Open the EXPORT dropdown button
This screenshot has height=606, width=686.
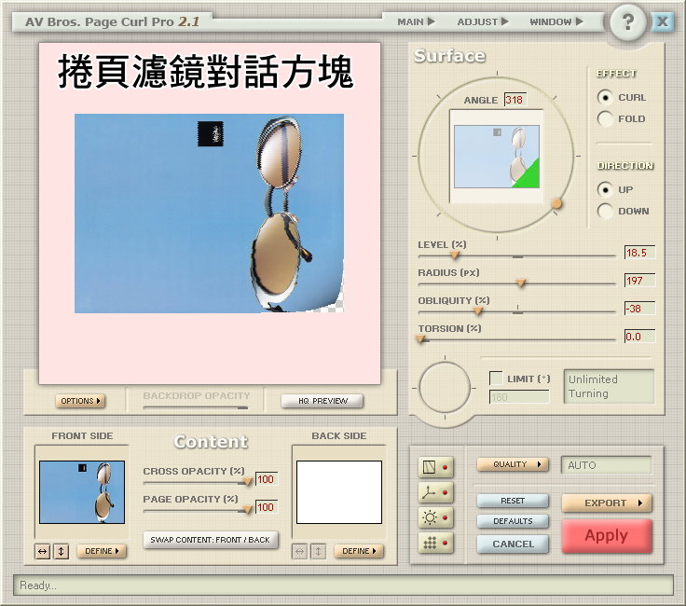point(607,503)
